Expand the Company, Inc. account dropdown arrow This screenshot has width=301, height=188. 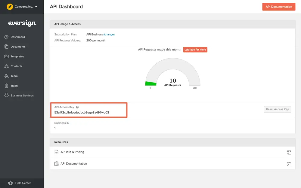pyautogui.click(x=36, y=7)
